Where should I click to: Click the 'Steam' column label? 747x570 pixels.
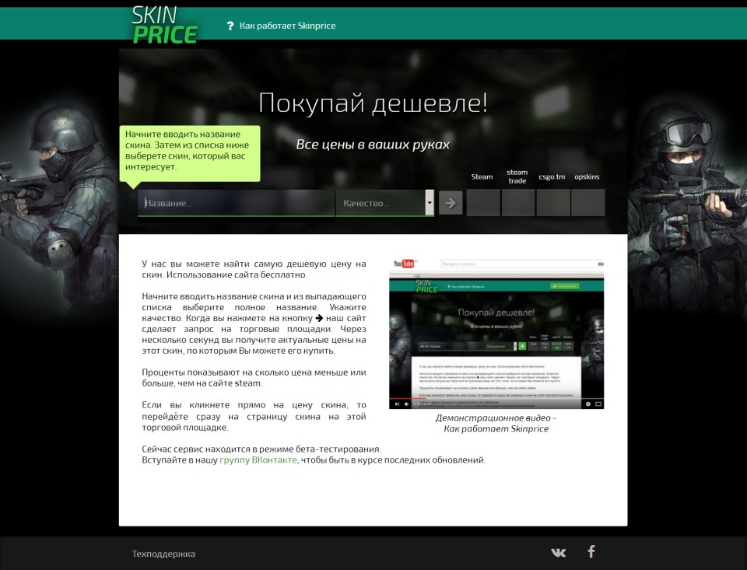[482, 177]
